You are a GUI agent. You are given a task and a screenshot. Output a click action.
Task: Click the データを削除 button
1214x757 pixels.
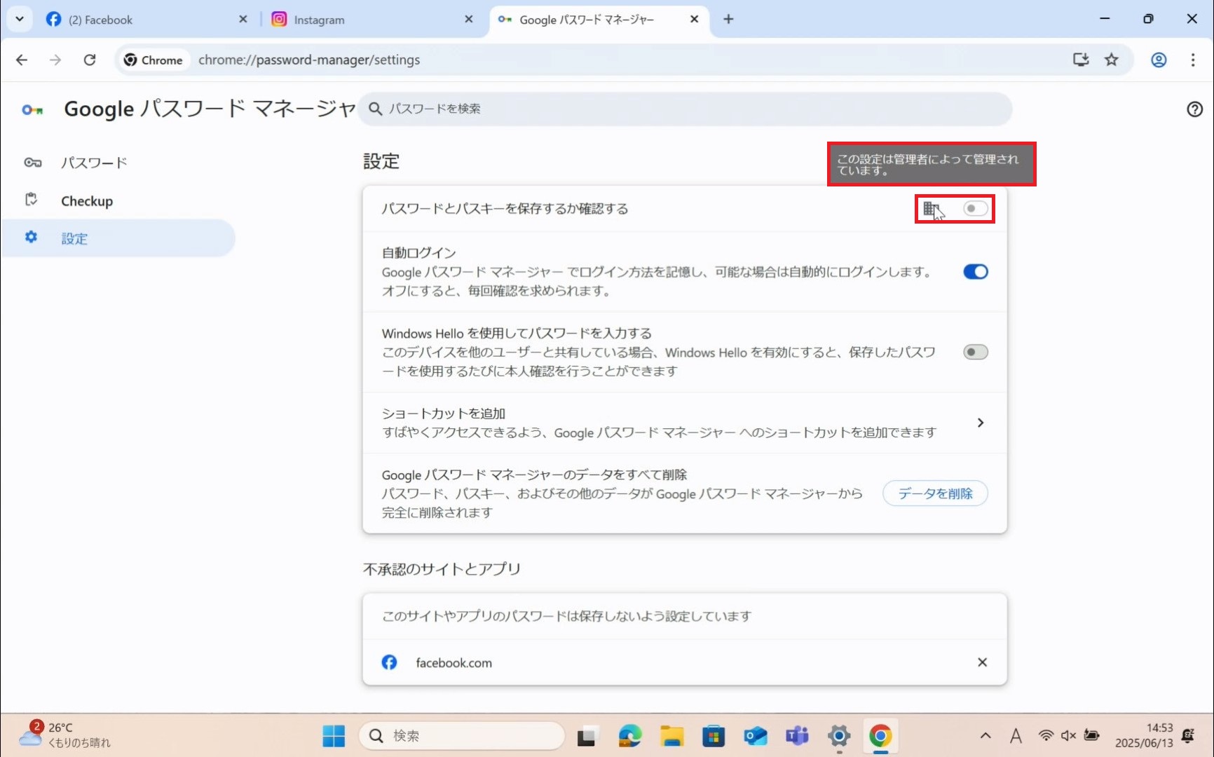tap(935, 493)
